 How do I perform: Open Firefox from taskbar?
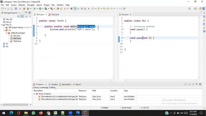[41, 113]
